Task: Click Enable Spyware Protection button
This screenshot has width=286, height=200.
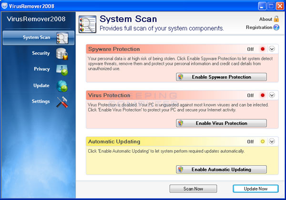Action: 221,77
